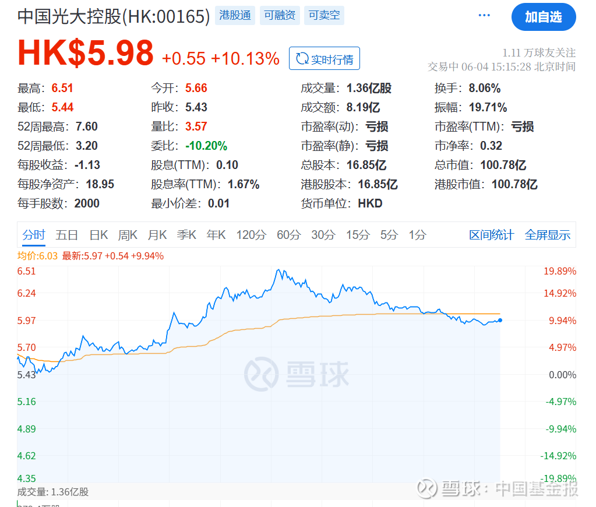Click the latest price dot on chart

(500, 321)
